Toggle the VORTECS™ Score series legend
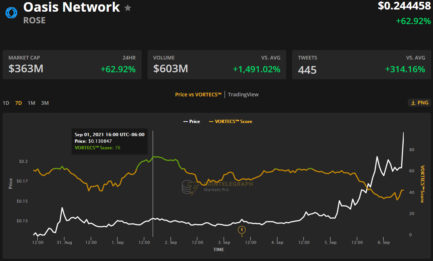 coord(230,121)
